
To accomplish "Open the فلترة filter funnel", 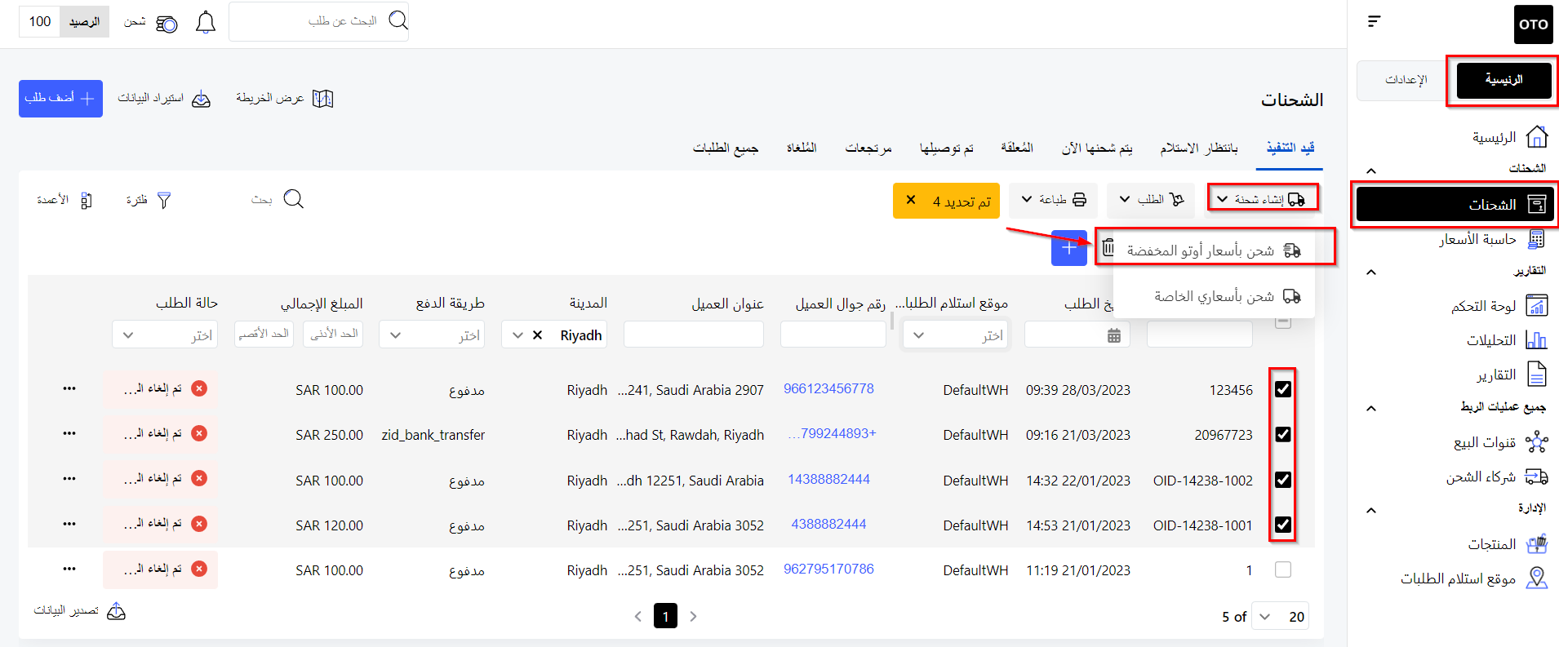I will [x=164, y=200].
